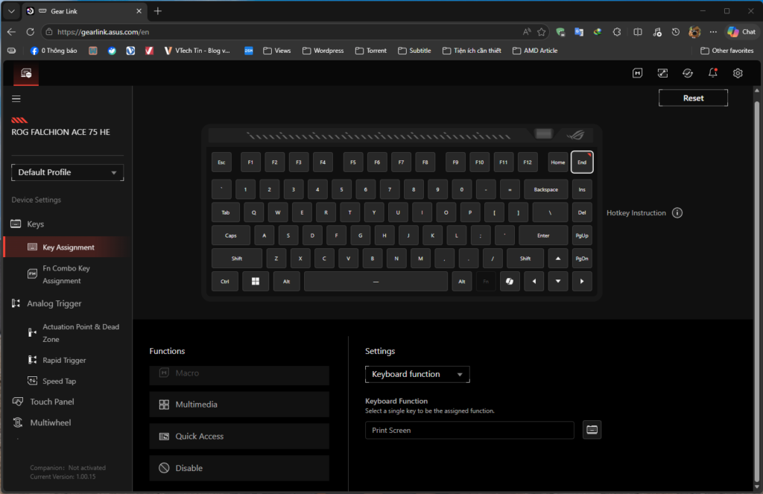Viewport: 763px width, 494px height.
Task: Go to Rapid Trigger settings
Action: point(64,361)
